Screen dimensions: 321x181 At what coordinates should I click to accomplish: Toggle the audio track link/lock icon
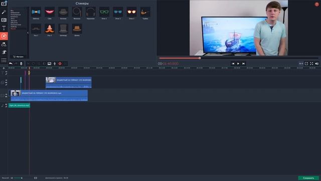coord(7,107)
